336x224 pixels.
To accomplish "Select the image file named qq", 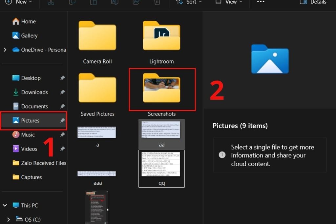I will tap(161, 169).
